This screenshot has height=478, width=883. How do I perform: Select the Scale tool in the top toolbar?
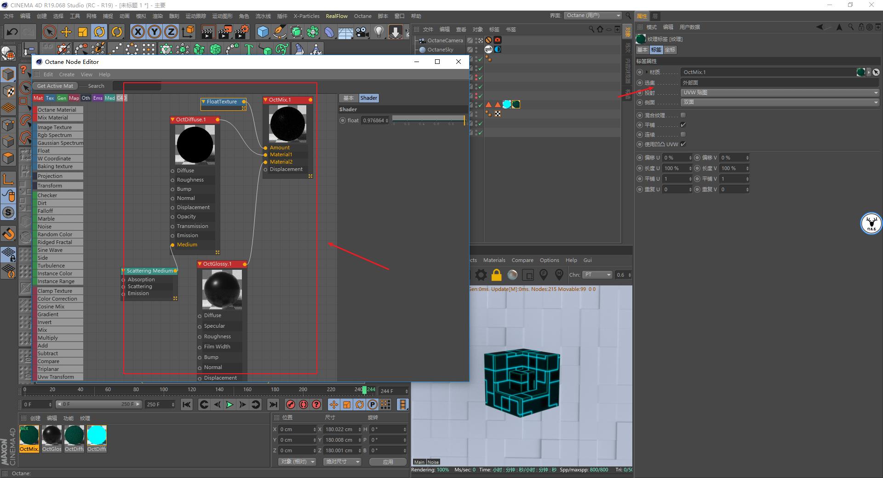pyautogui.click(x=82, y=32)
